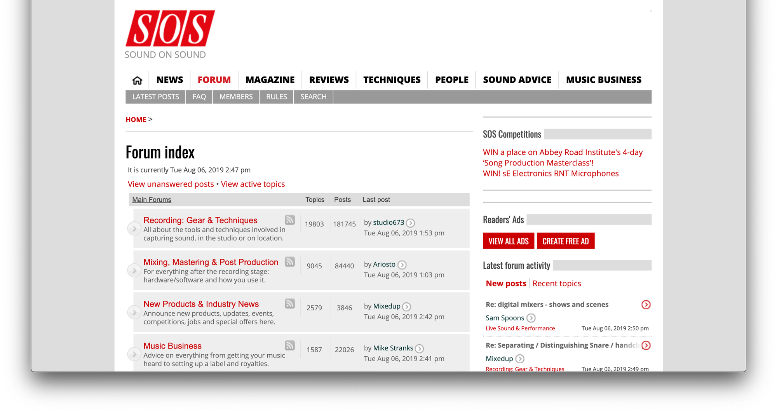Click the Sound On Sound logo
The width and height of the screenshot is (777, 413).
170,35
